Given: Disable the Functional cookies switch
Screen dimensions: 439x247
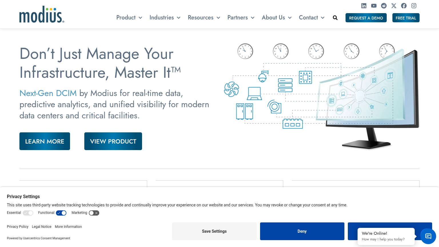Looking at the screenshot, I should click(x=61, y=213).
